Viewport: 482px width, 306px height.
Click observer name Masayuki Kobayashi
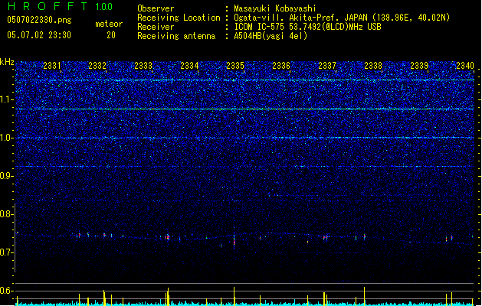[x=275, y=8]
